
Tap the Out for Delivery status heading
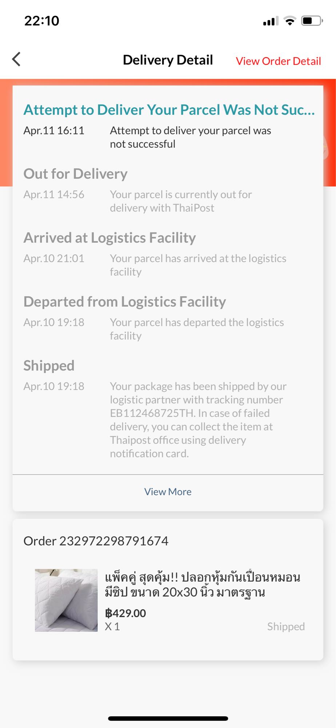coord(75,174)
